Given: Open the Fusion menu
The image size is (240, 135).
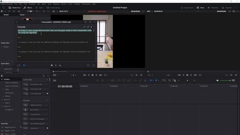Looking at the screenshot, I should [64, 4].
